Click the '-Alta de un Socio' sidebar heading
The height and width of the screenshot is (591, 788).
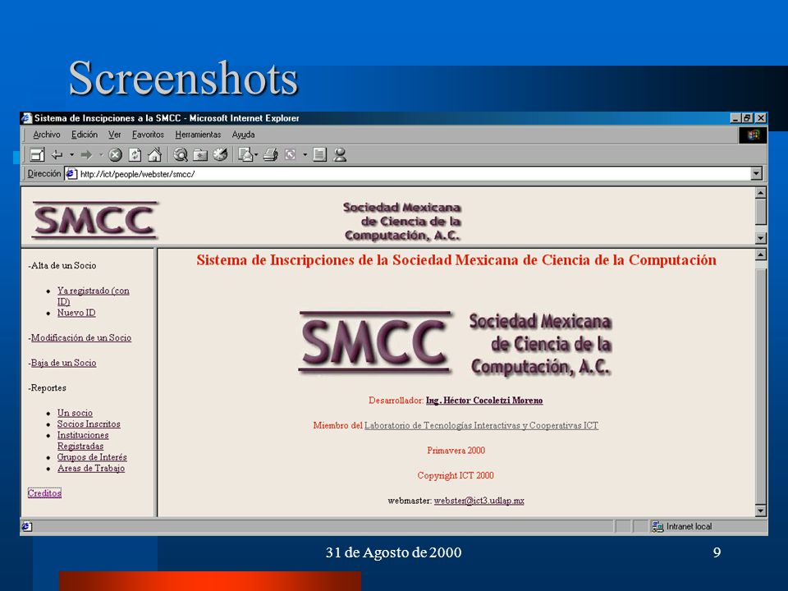62,265
